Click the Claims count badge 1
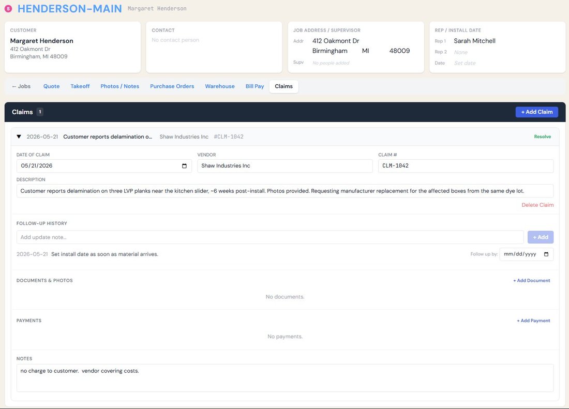Viewport: 569px width, 409px height. tap(40, 112)
